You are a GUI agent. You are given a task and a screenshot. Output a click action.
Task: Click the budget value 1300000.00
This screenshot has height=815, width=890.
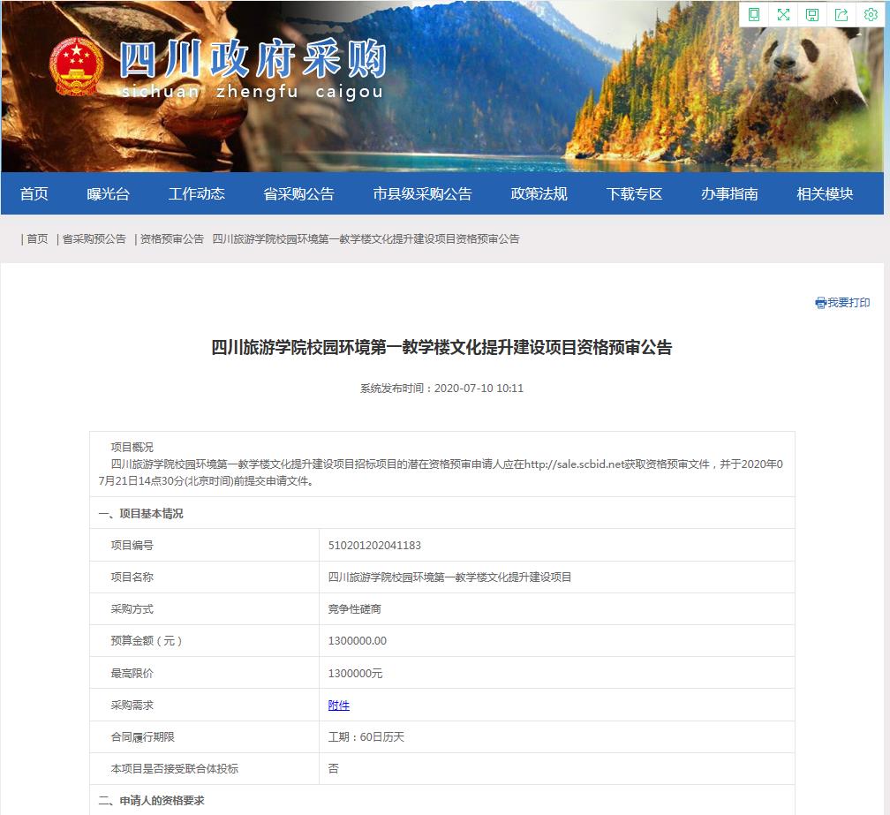[357, 641]
